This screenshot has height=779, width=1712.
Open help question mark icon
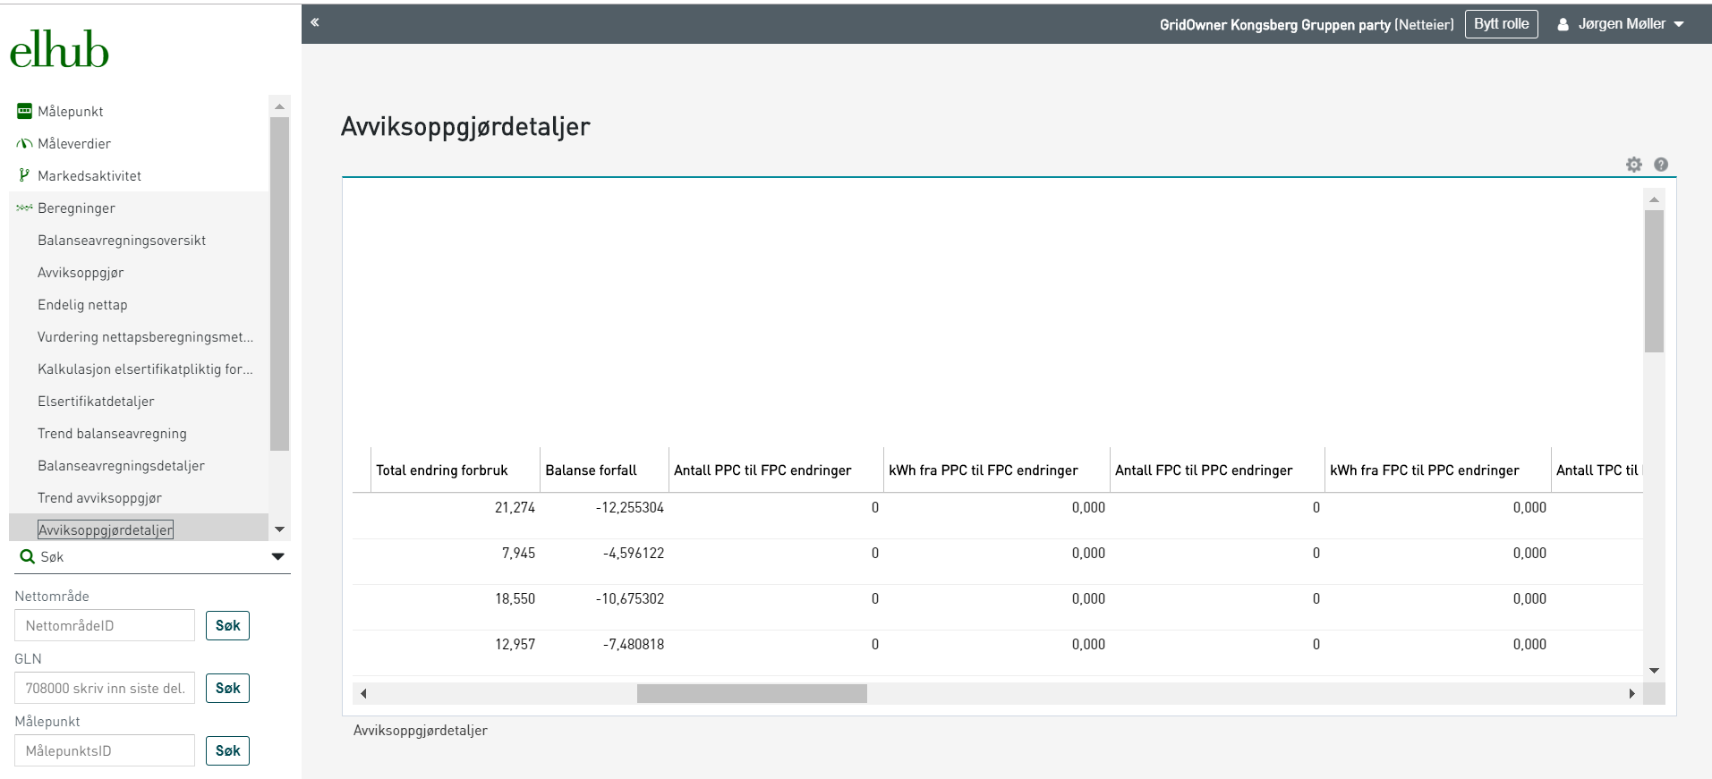(1661, 165)
